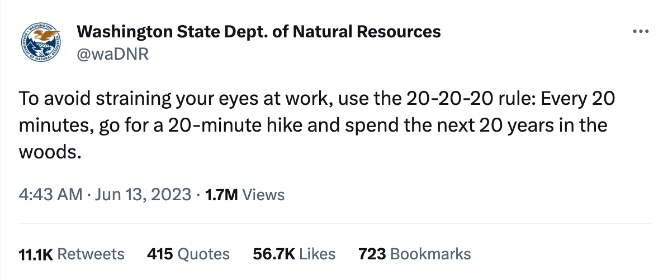
Task: Open the 415 Quotes list
Action: point(188,254)
